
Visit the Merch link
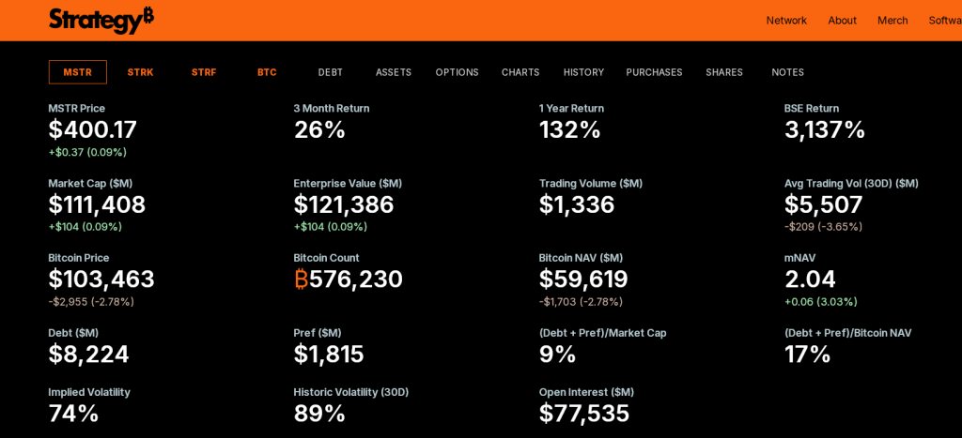pyautogui.click(x=892, y=21)
